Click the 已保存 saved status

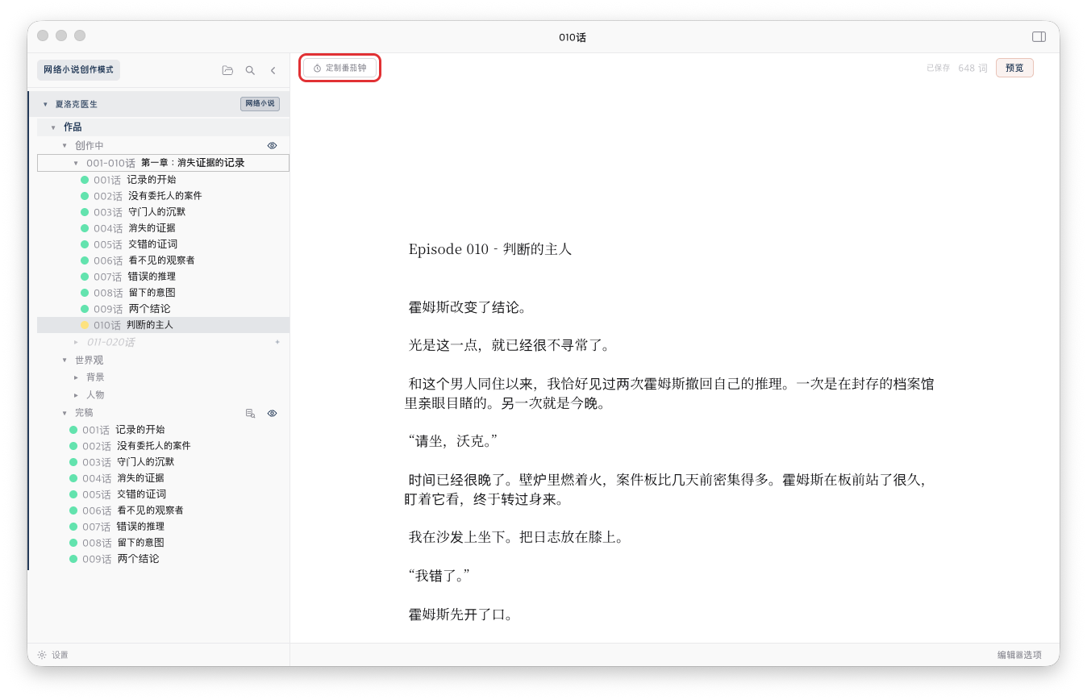tap(938, 69)
